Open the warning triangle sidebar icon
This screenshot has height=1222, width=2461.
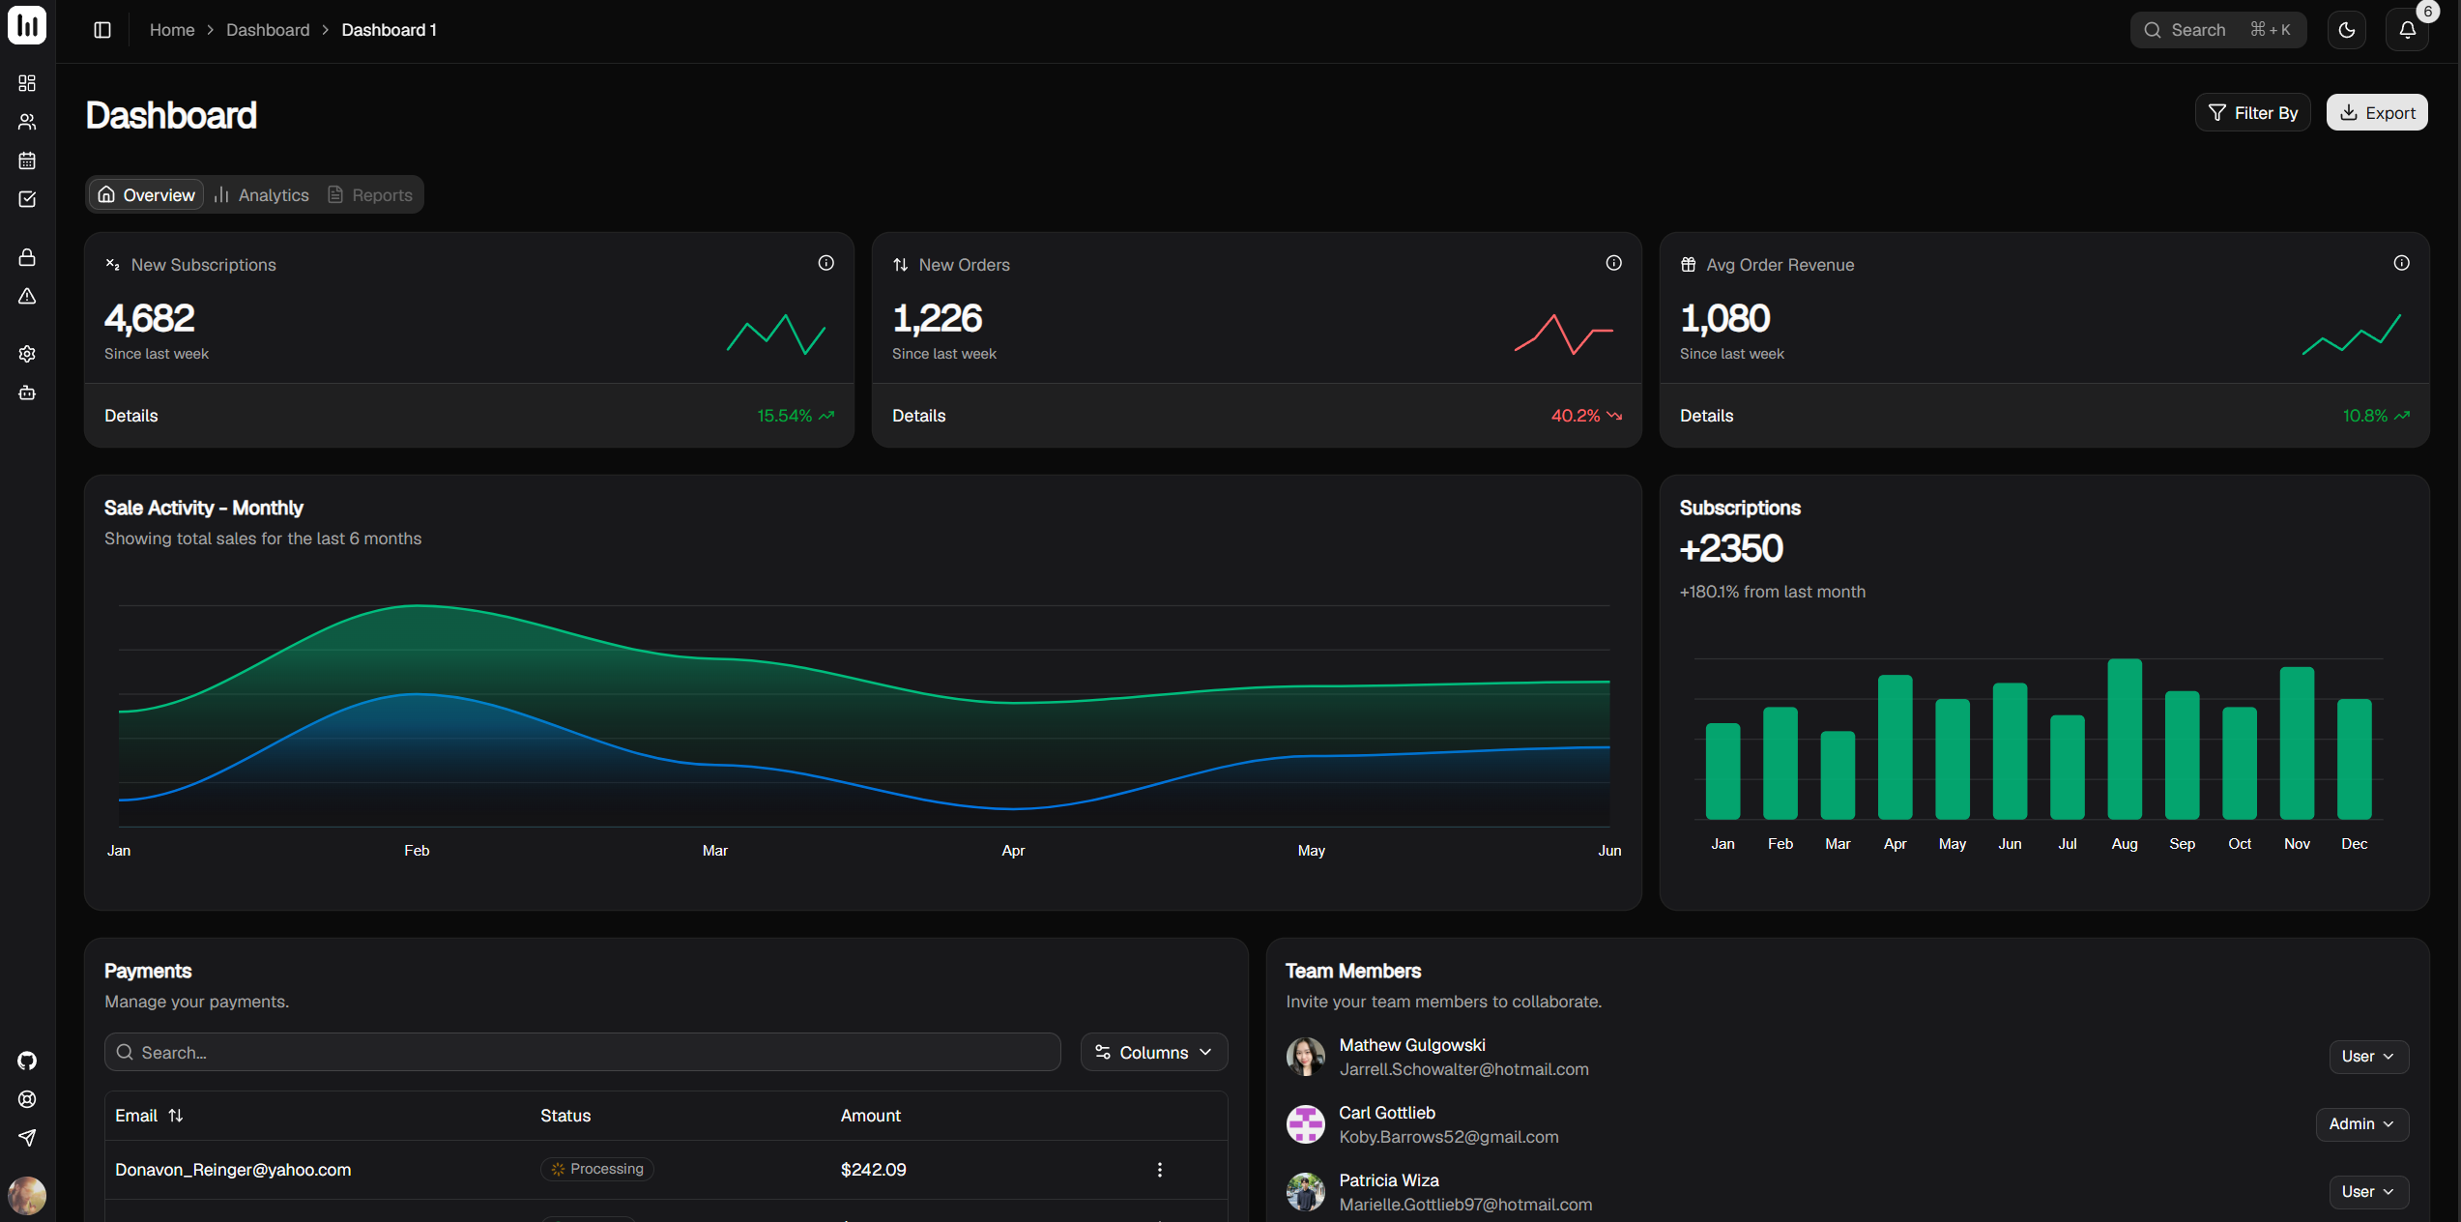point(27,296)
